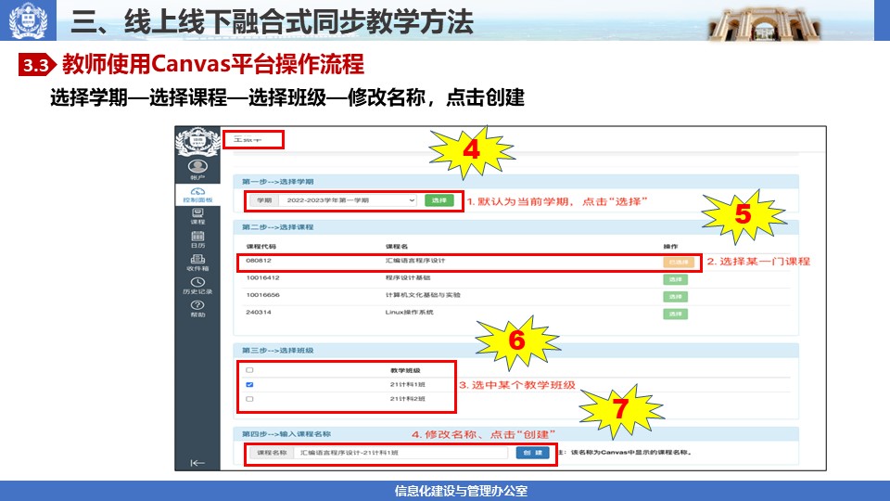
Task: Open the 日历 calendar sidebar icon
Action: (x=197, y=239)
